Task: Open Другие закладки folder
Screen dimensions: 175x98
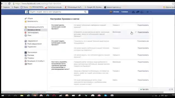Action: pyautogui.click(x=169, y=7)
